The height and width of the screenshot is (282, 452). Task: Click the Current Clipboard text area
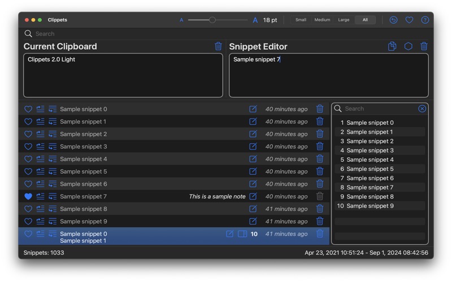(x=123, y=75)
